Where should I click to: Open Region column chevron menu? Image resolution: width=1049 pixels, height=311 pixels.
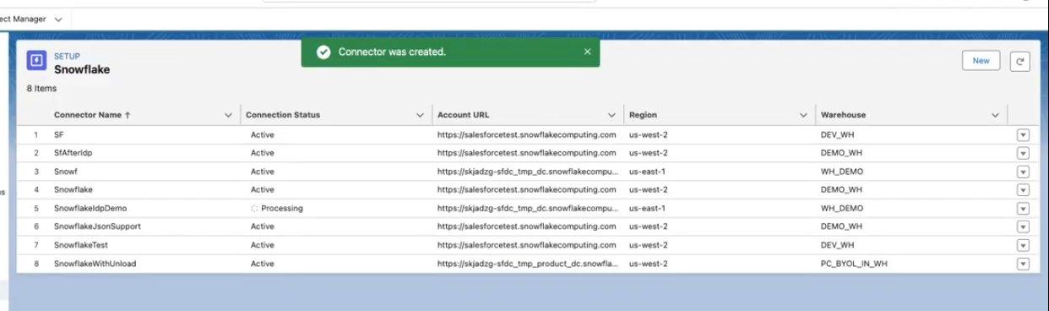(x=803, y=115)
